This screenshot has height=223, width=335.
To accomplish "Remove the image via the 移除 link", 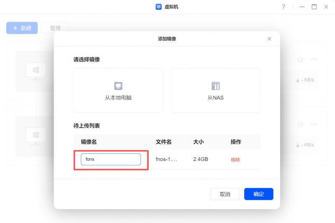I will [x=235, y=160].
